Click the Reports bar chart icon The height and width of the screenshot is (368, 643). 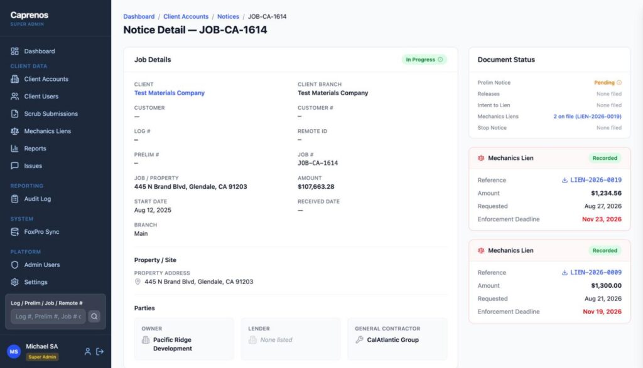[15, 149]
